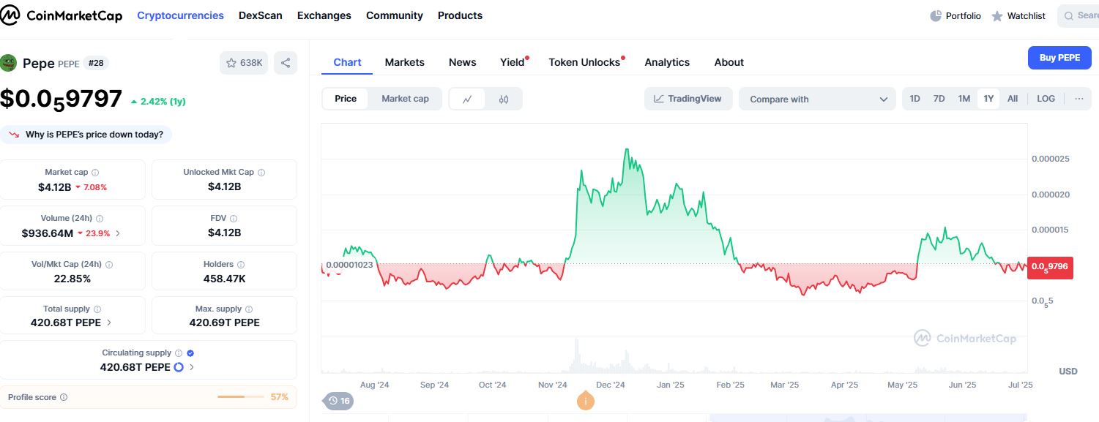
Task: Click the #28 rank badge
Action: pos(96,63)
